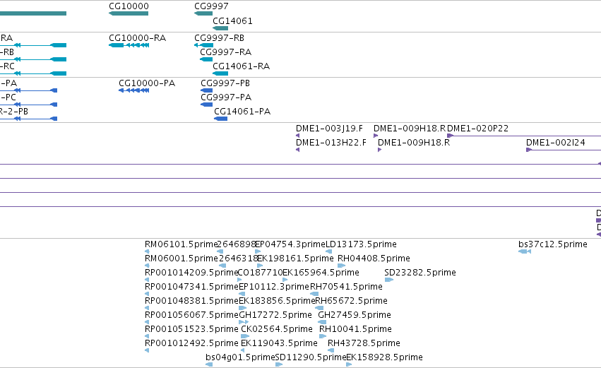Select the bs04g01.5prime EST glyph
Viewport: 601px width, 368px height.
click(x=209, y=364)
